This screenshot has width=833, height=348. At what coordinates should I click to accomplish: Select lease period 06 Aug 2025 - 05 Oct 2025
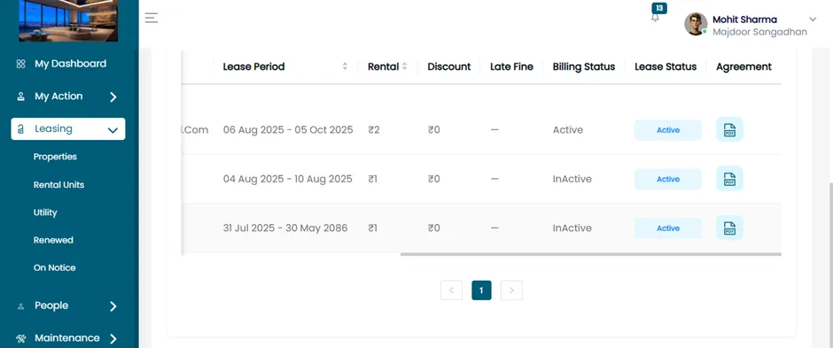coord(288,130)
